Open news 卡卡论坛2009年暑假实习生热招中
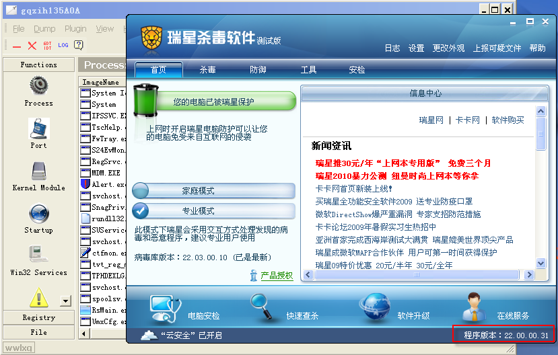The width and height of the screenshot is (558, 355). 376,227
